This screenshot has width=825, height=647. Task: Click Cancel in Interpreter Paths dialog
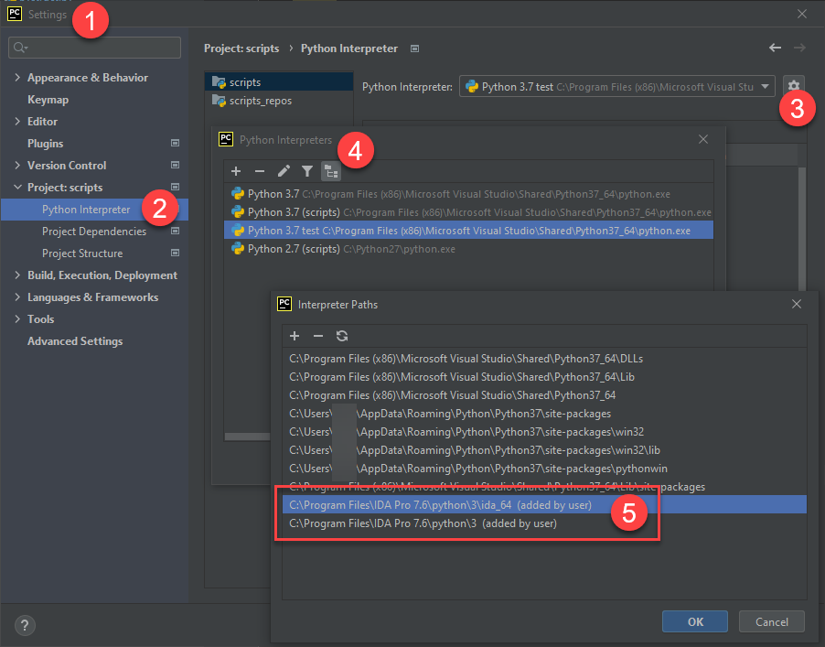pos(772,621)
